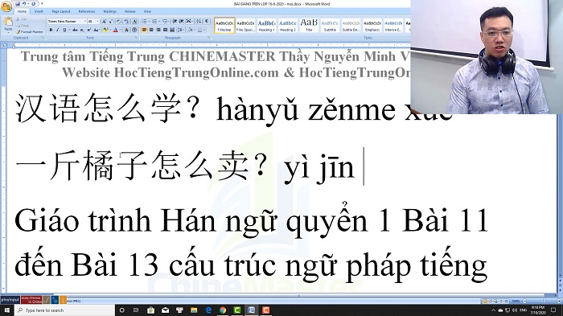Click the Copy button
Viewport: 563px width, 316px height.
pos(22,26)
